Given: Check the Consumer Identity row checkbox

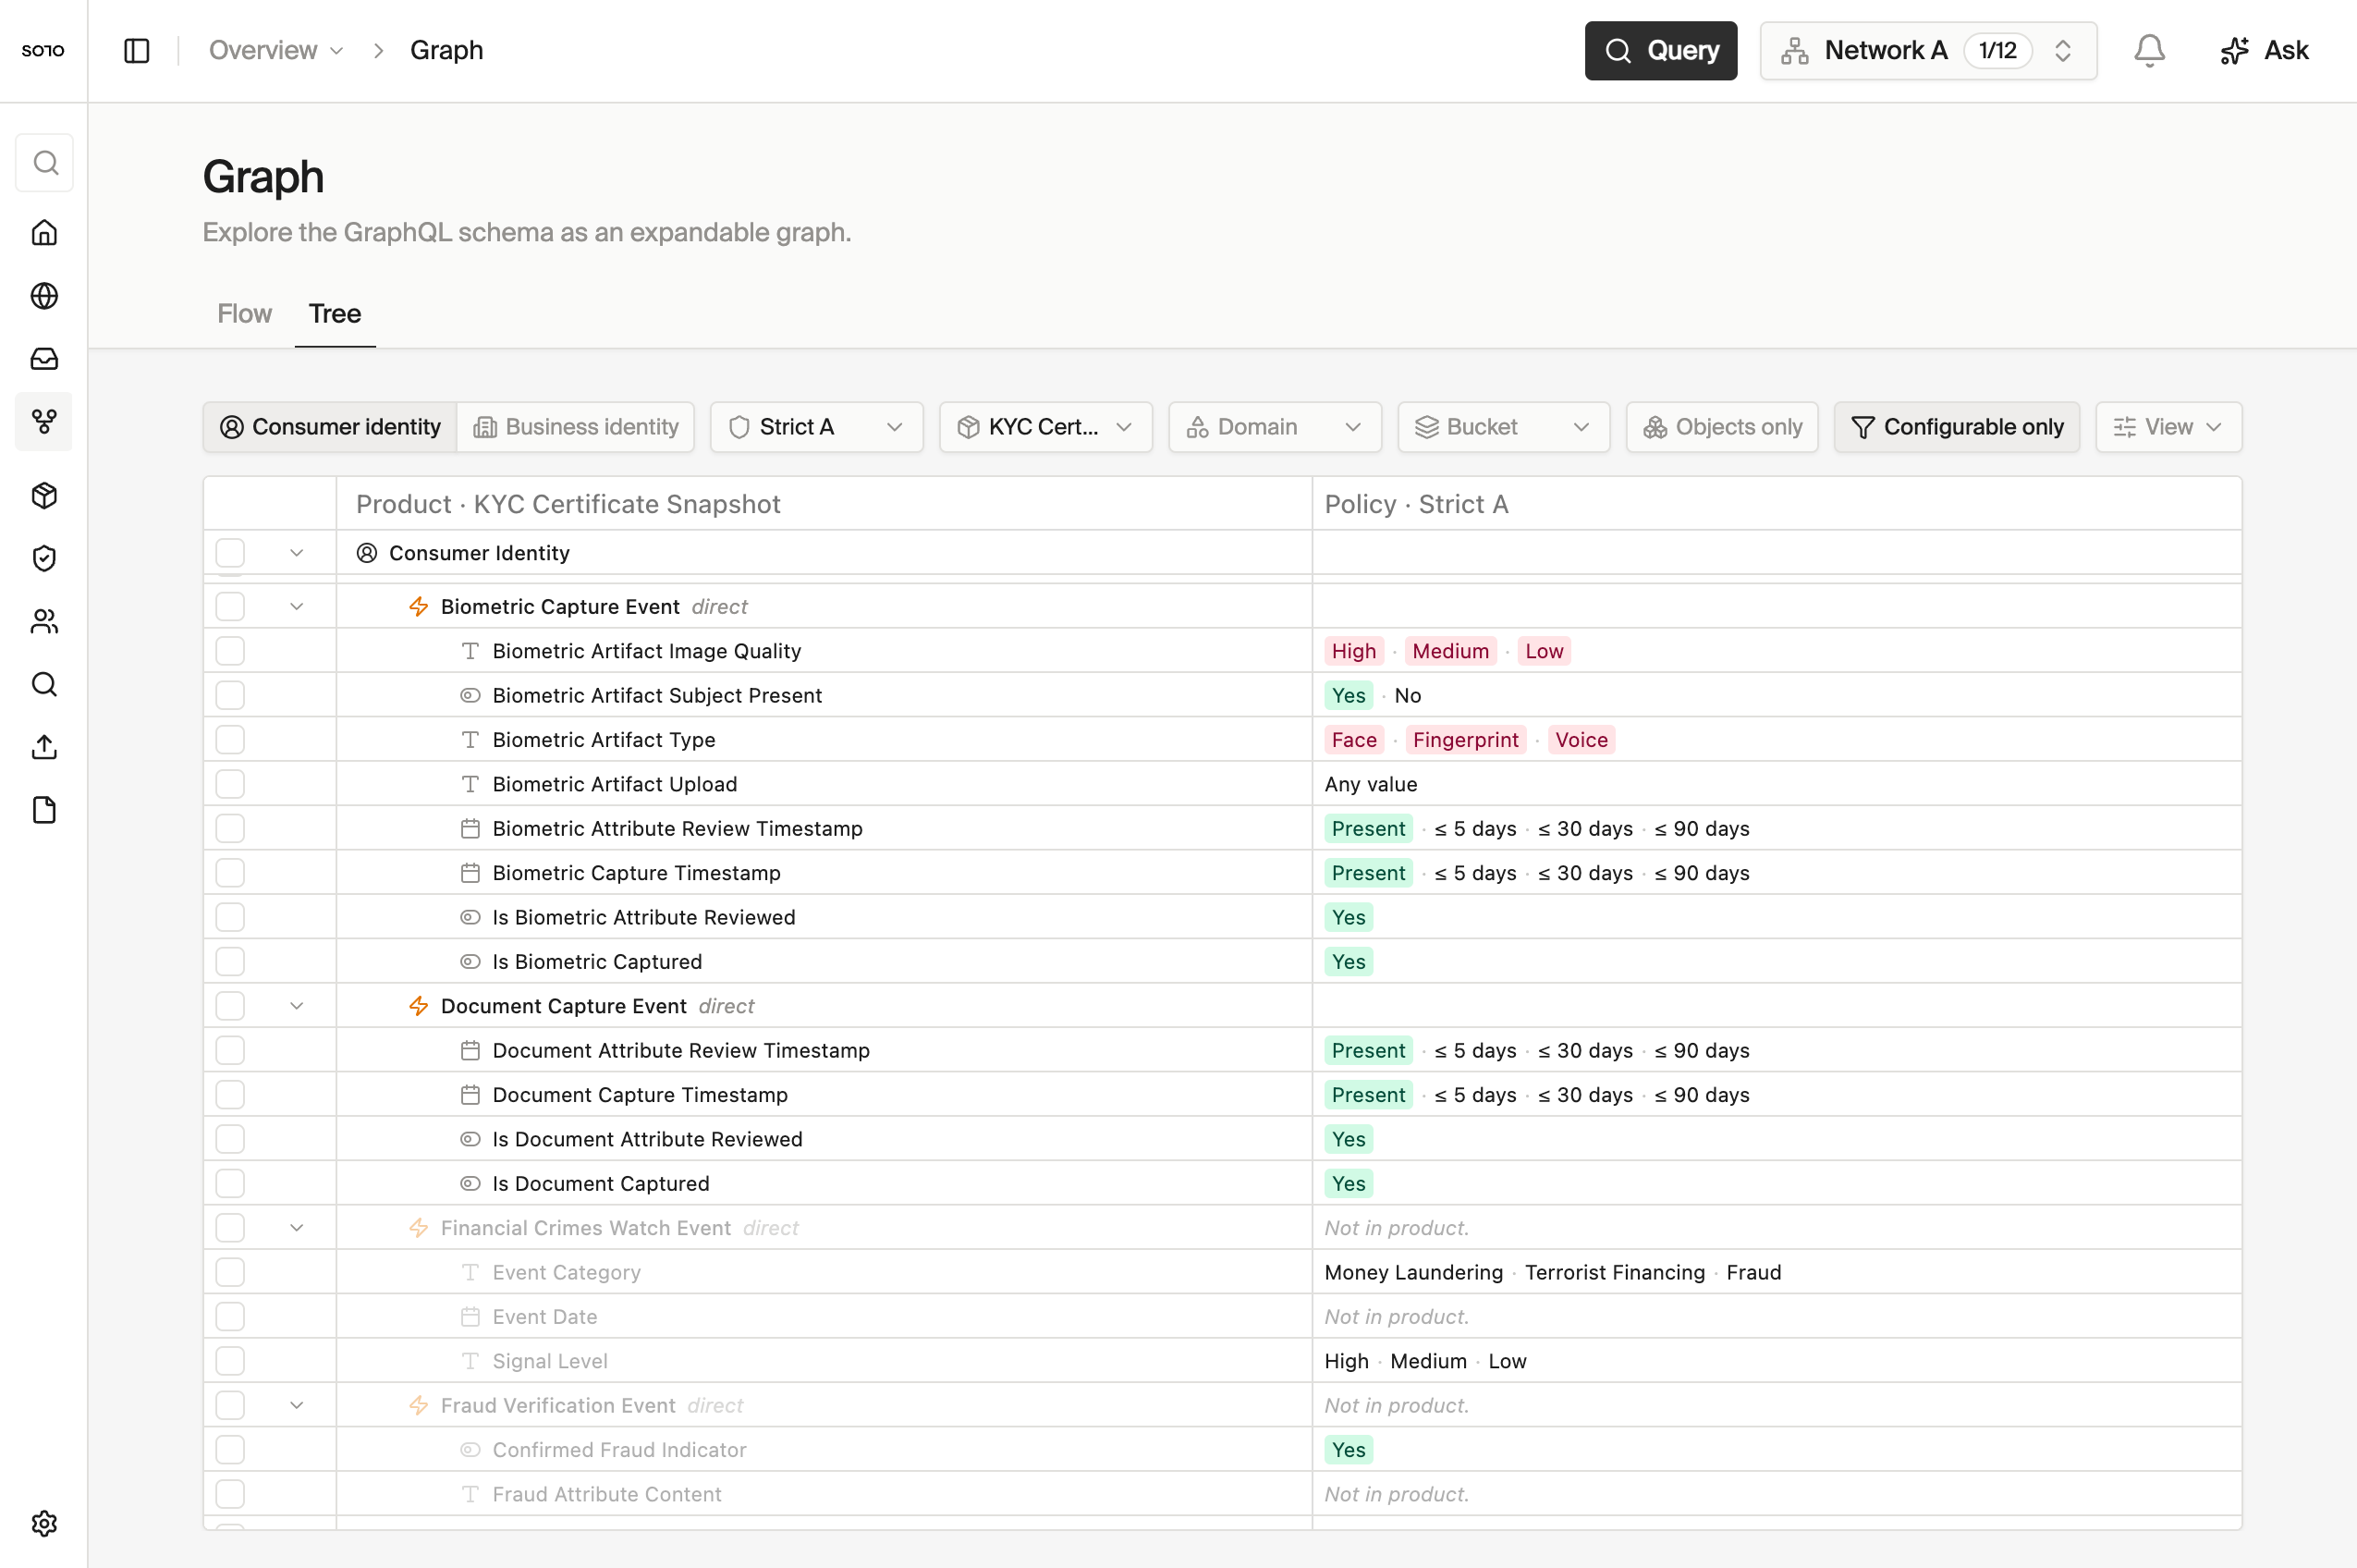Looking at the screenshot, I should click(230, 553).
